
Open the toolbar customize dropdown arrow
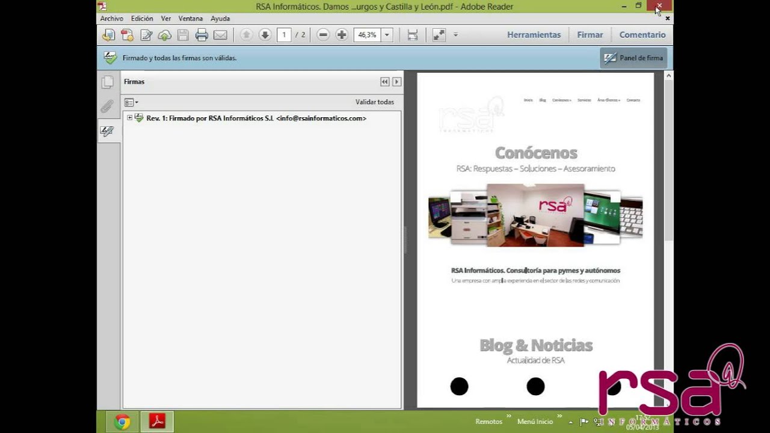coord(455,35)
